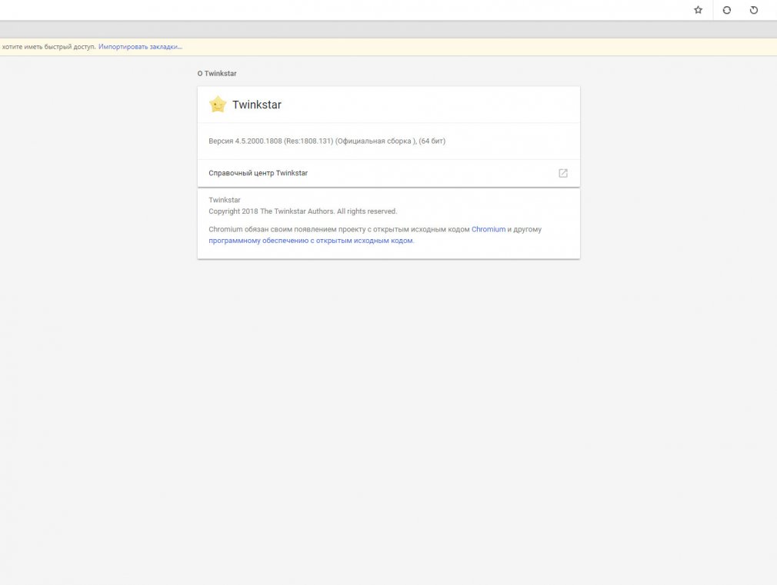Click the yellow Twinkstar star logo
The image size is (777, 585).
point(218,105)
